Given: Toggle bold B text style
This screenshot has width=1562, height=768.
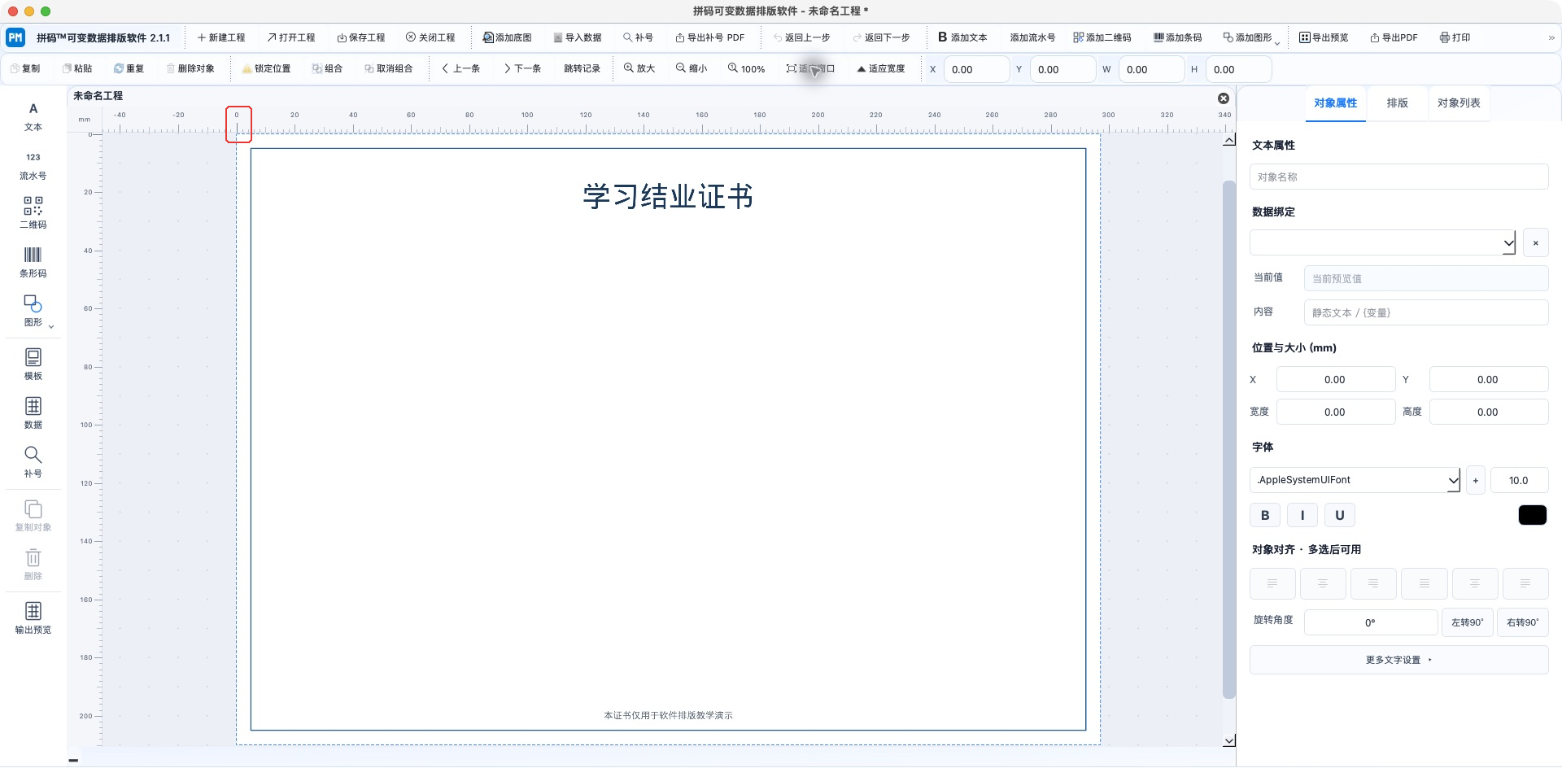Looking at the screenshot, I should pos(1265,515).
